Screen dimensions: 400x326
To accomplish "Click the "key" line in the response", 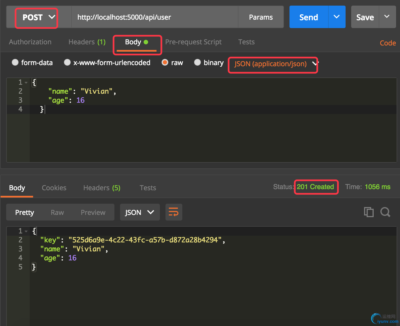I will tap(133, 240).
